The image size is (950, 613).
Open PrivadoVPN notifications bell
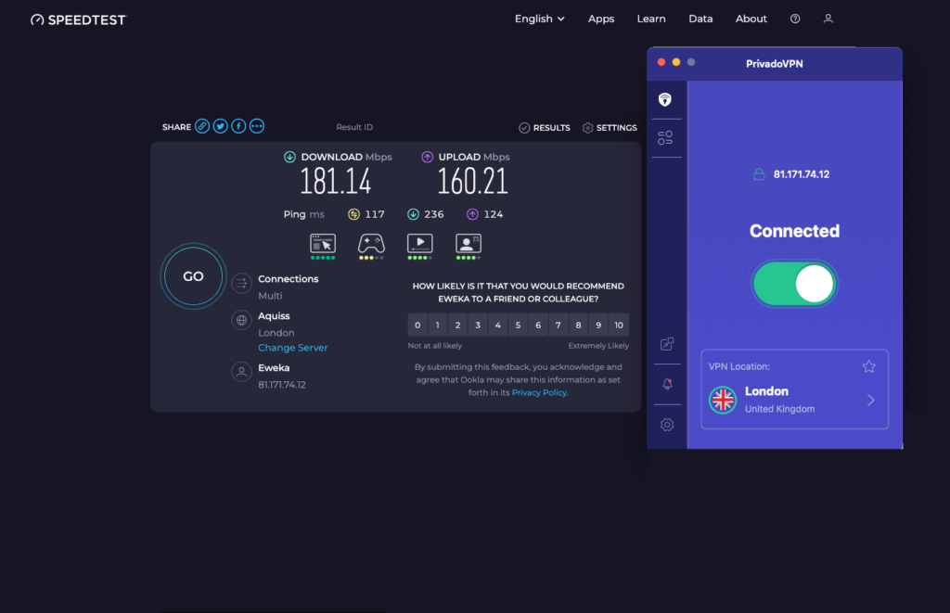point(667,384)
